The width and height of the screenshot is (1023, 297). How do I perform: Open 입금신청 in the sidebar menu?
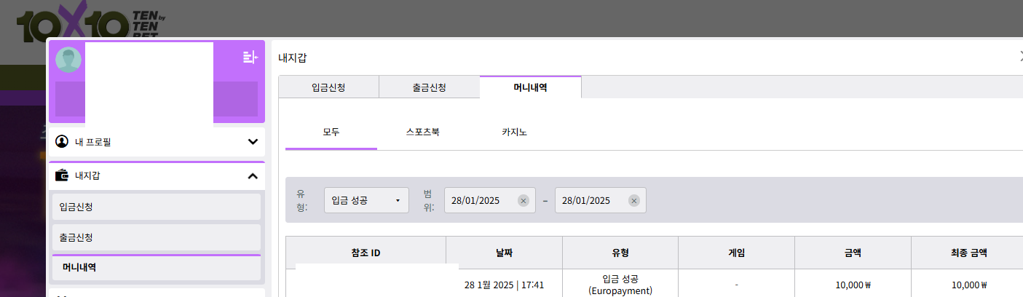click(156, 207)
